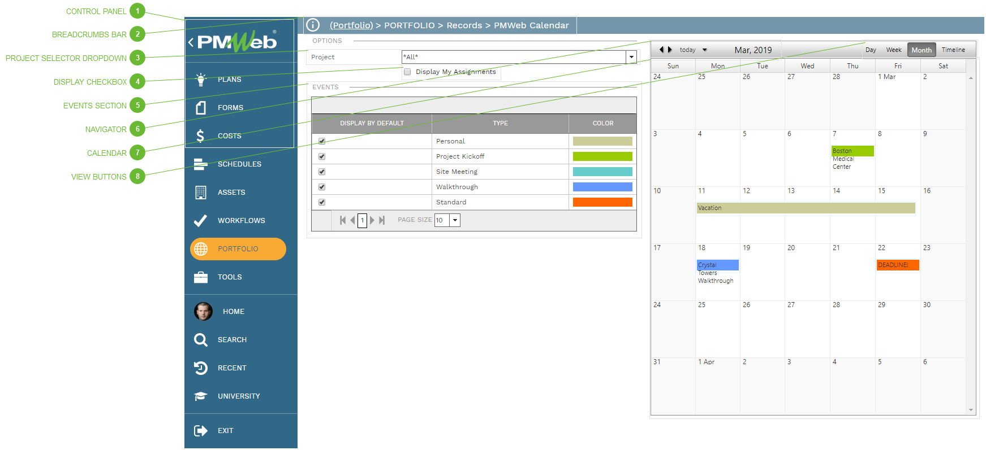Click the Records breadcrumb text
The width and height of the screenshot is (986, 450).
click(464, 25)
